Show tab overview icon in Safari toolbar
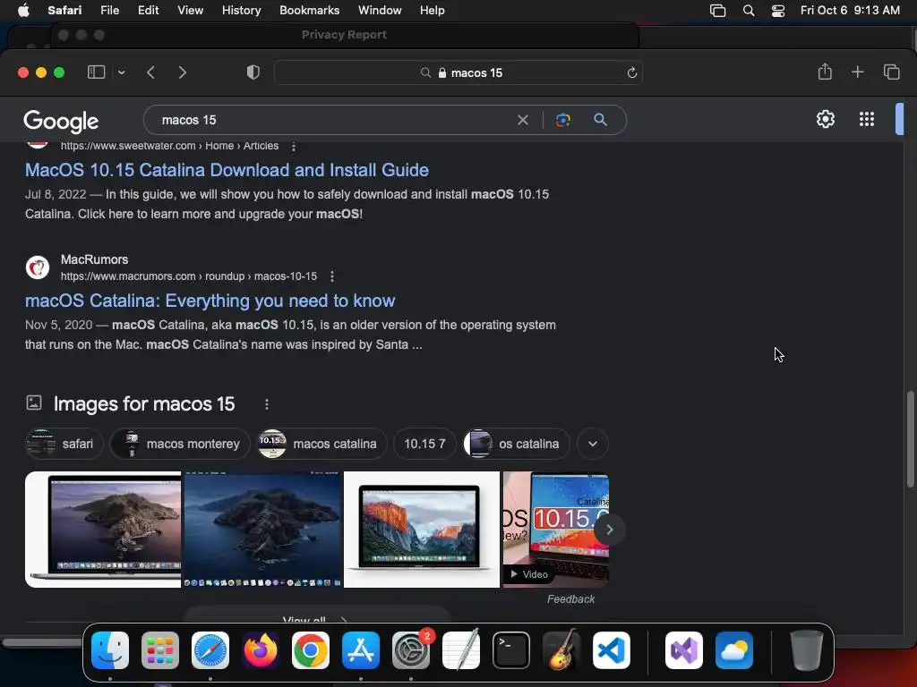The width and height of the screenshot is (917, 687). click(x=891, y=72)
